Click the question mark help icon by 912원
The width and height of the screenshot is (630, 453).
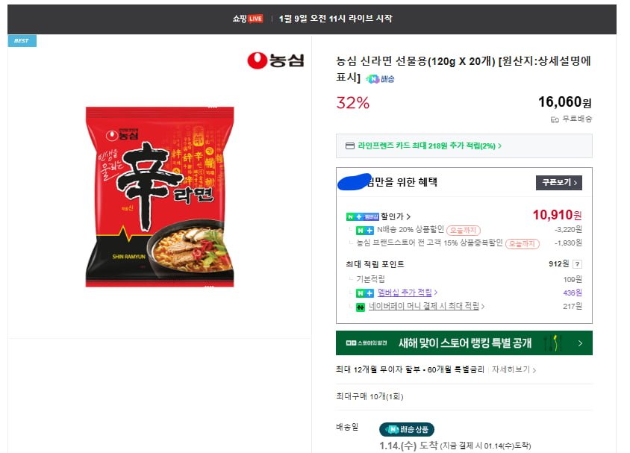click(x=577, y=264)
